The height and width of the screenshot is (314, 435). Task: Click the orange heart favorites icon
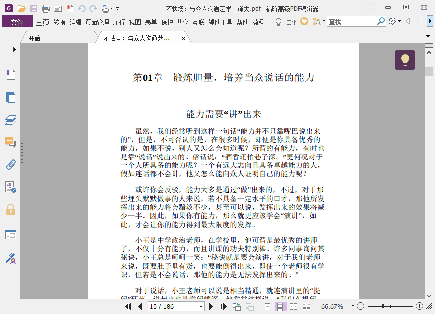pos(304,21)
